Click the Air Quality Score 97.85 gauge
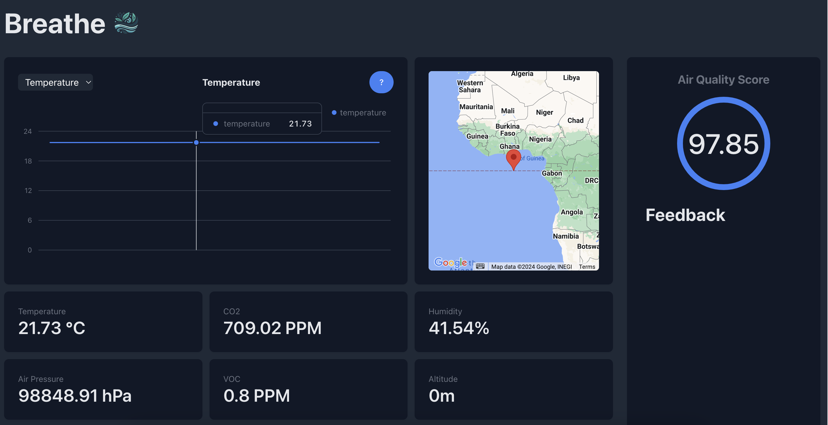This screenshot has width=828, height=425. tap(723, 143)
